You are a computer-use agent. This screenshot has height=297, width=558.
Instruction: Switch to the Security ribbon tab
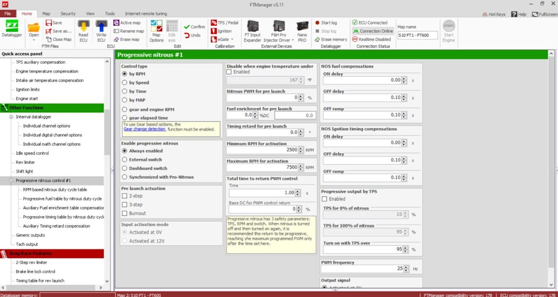pos(68,14)
